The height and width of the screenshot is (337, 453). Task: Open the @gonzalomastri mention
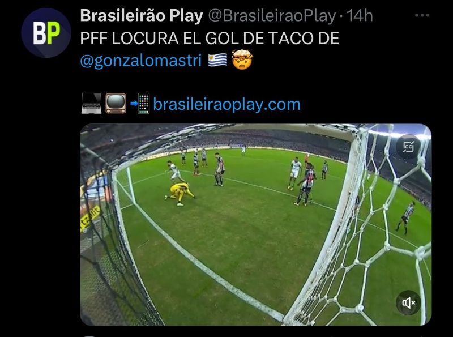click(141, 61)
